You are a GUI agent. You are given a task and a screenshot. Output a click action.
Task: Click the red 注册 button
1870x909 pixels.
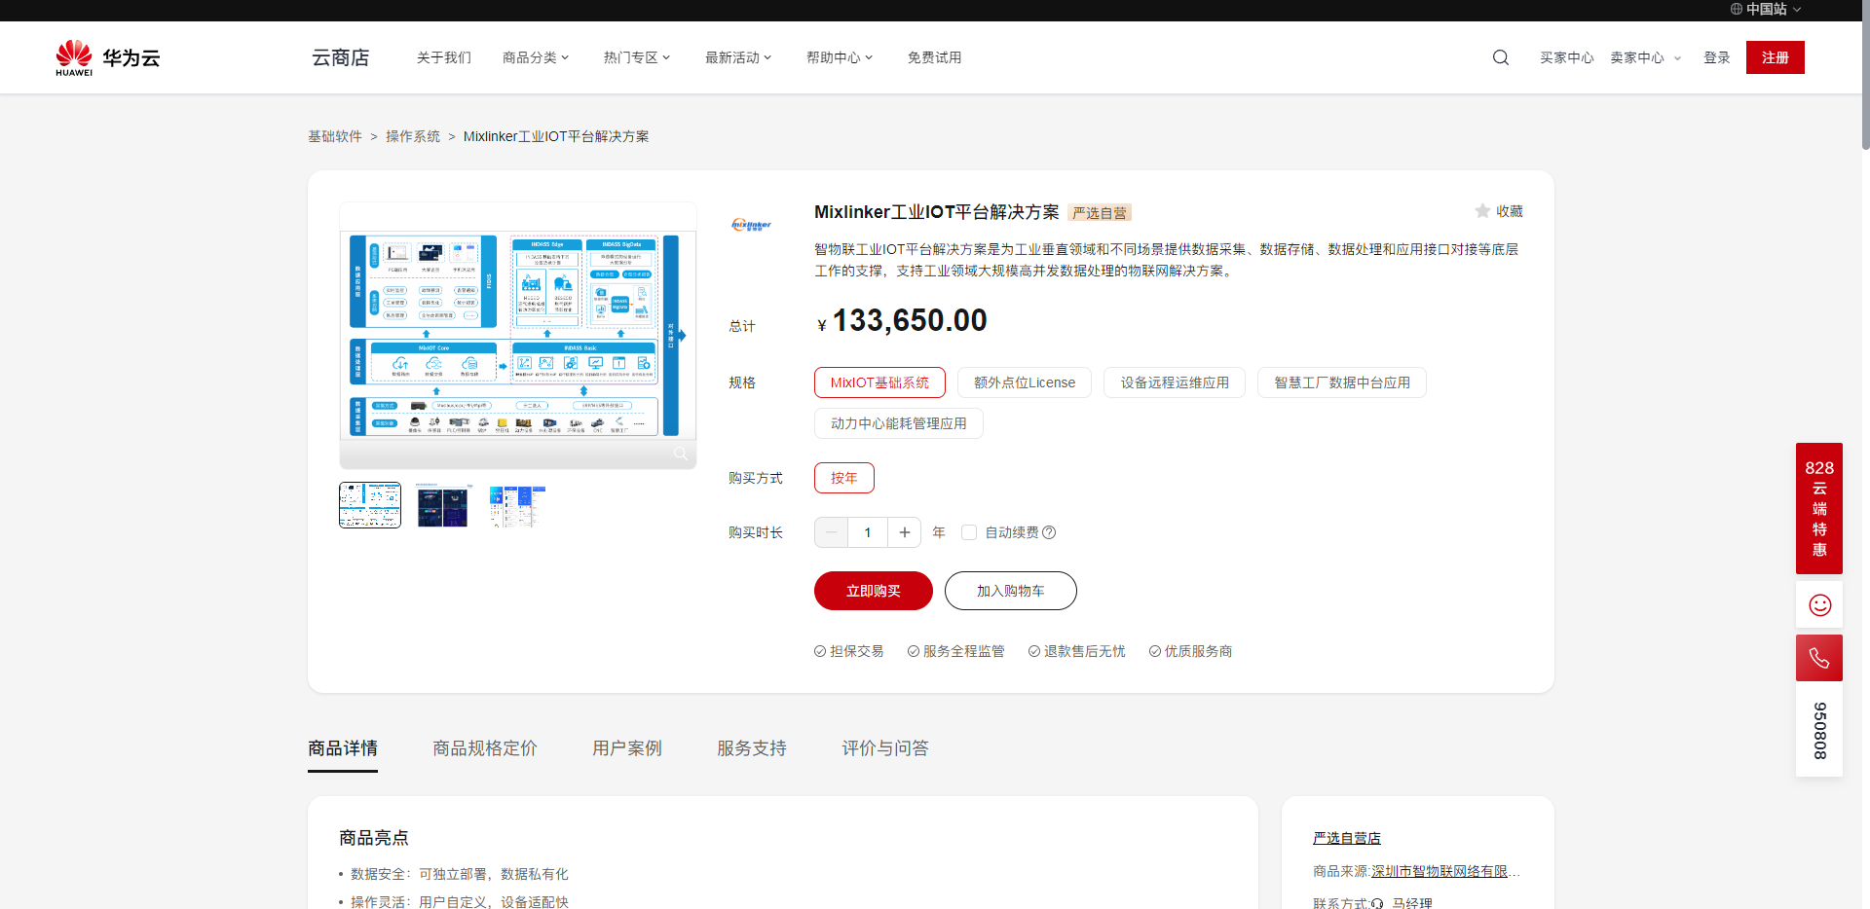coord(1776,57)
